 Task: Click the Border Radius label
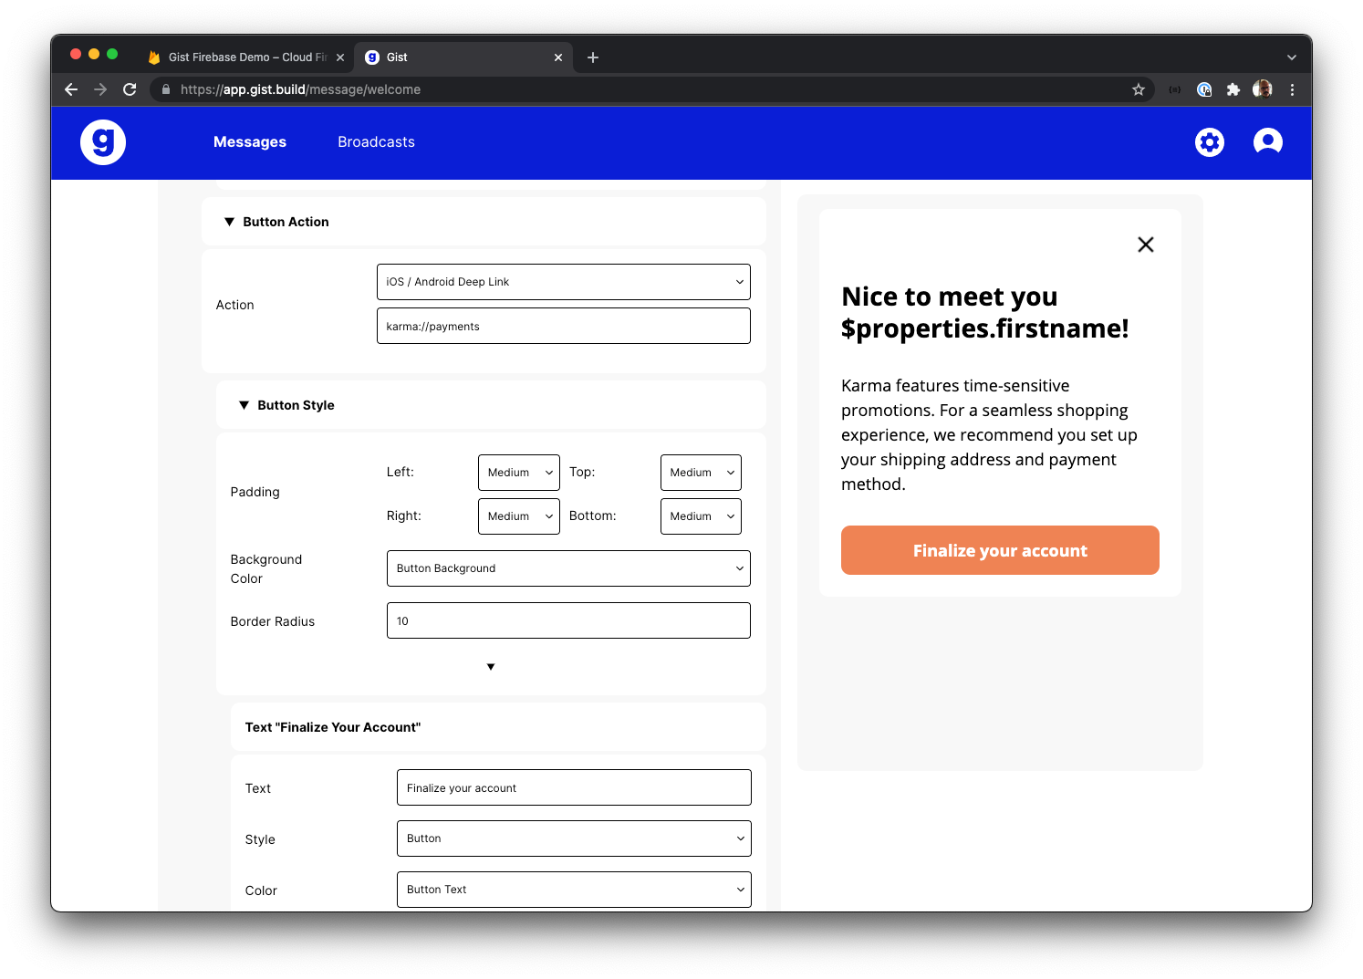coord(273,621)
